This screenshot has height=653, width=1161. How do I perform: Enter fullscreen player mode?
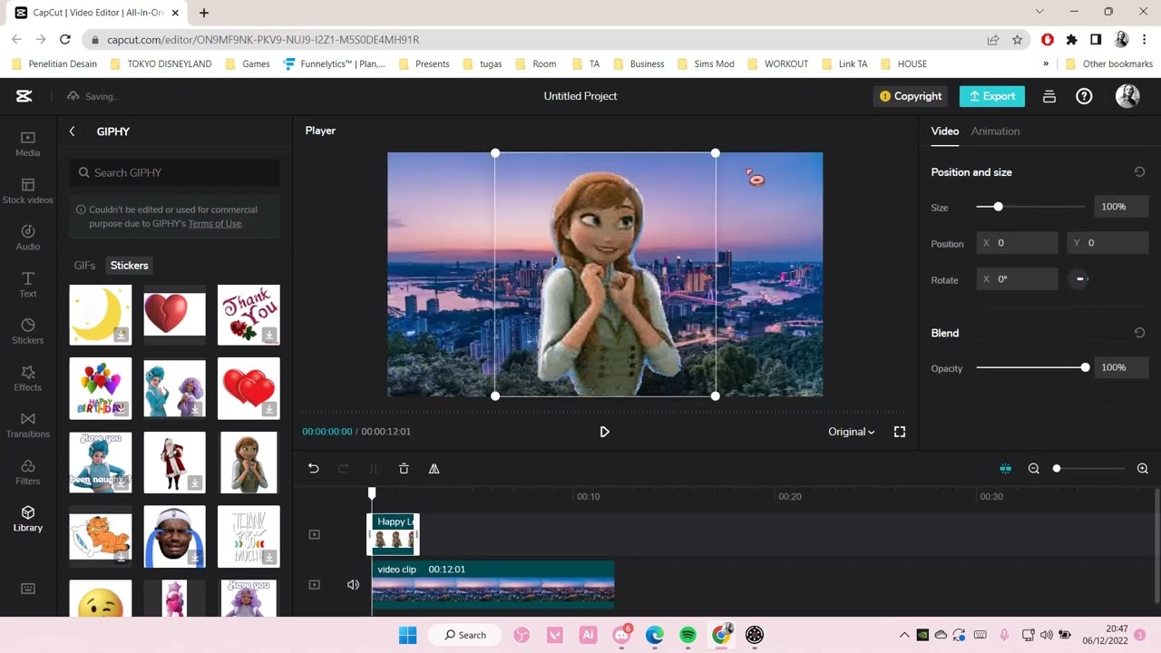900,432
